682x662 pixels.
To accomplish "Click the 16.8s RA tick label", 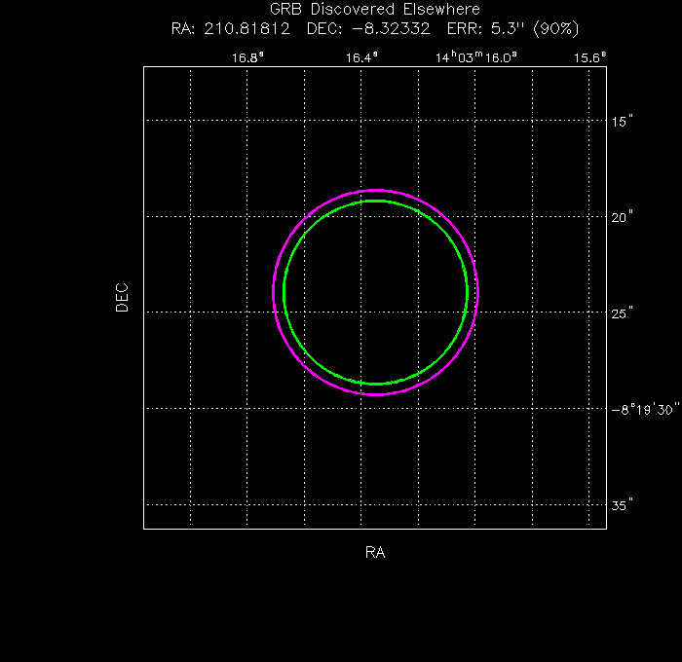I will click(x=247, y=57).
